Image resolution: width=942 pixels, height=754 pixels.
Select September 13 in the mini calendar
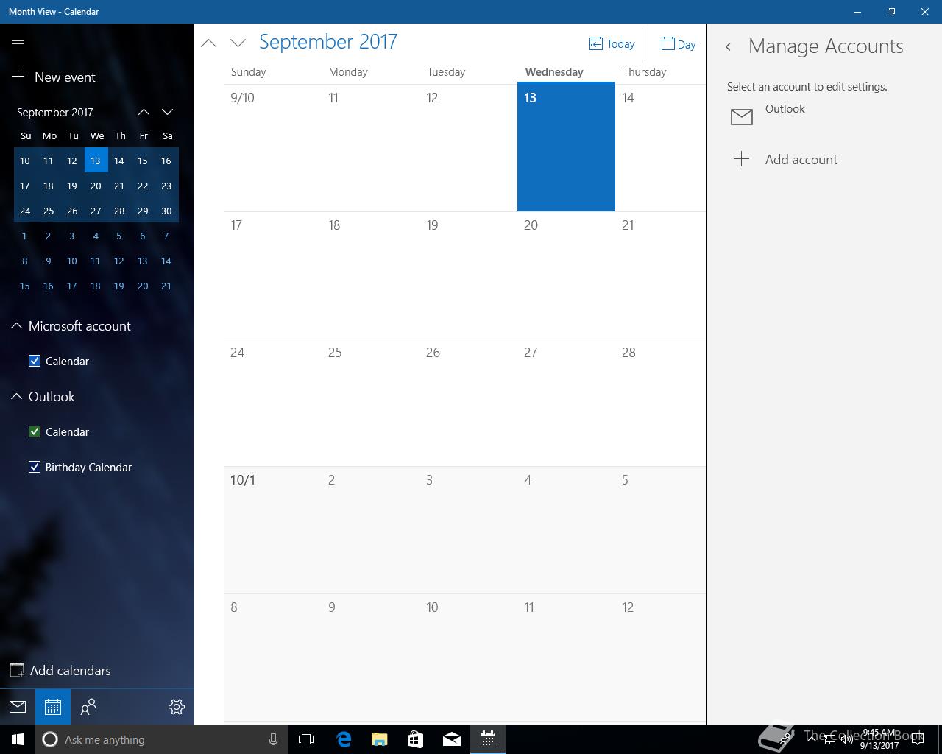click(x=96, y=161)
